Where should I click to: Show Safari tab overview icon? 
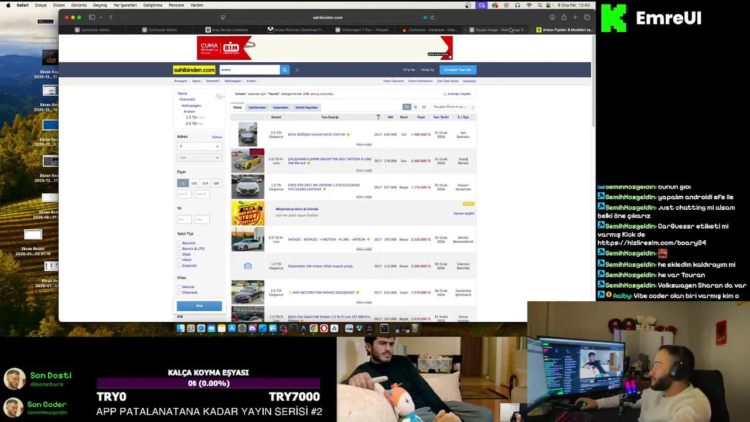pos(587,18)
